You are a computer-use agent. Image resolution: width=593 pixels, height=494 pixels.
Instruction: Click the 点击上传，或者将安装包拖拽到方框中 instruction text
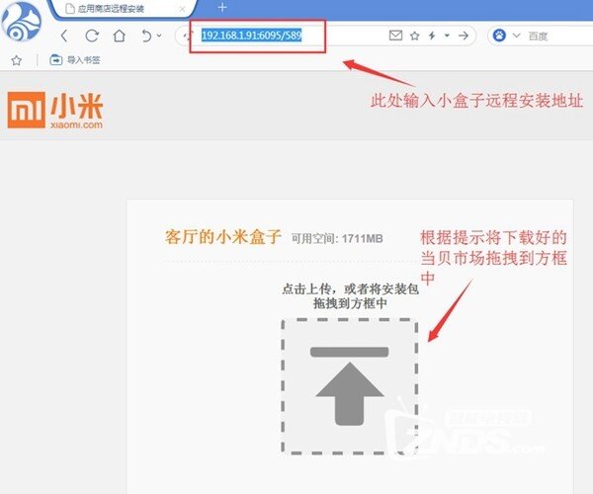pyautogui.click(x=350, y=296)
